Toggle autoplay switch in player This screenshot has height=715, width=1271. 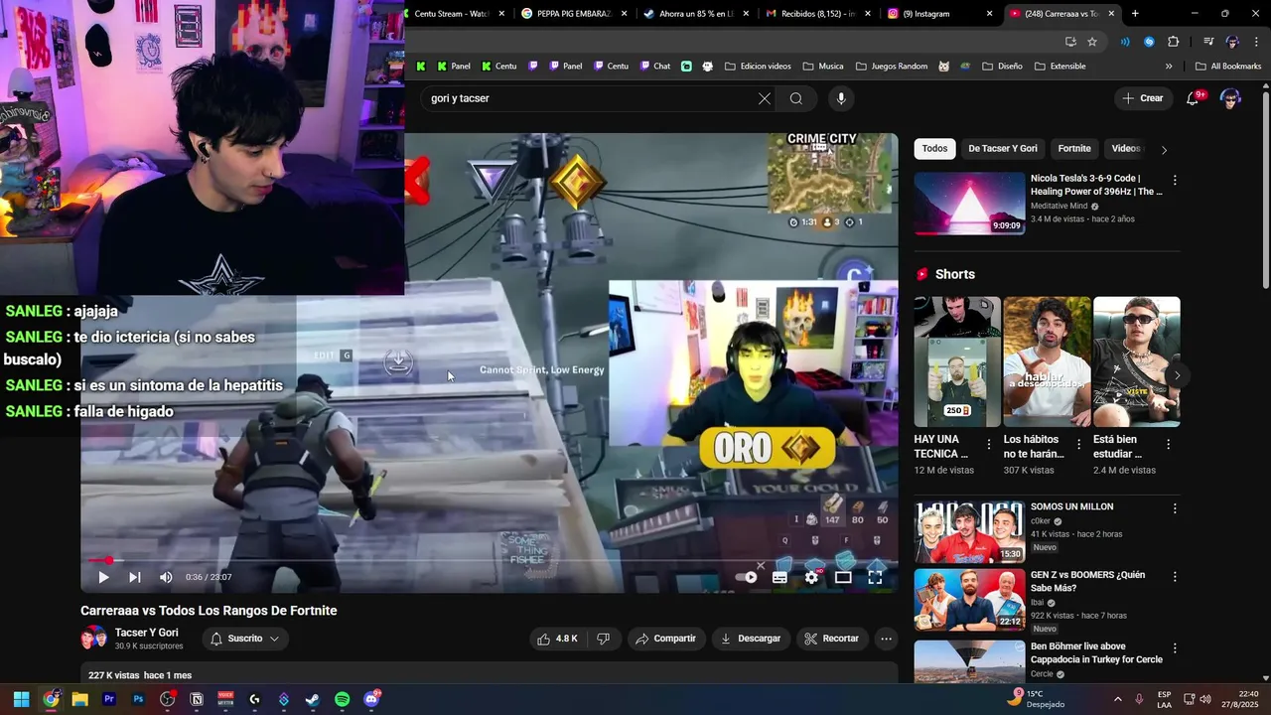(747, 577)
